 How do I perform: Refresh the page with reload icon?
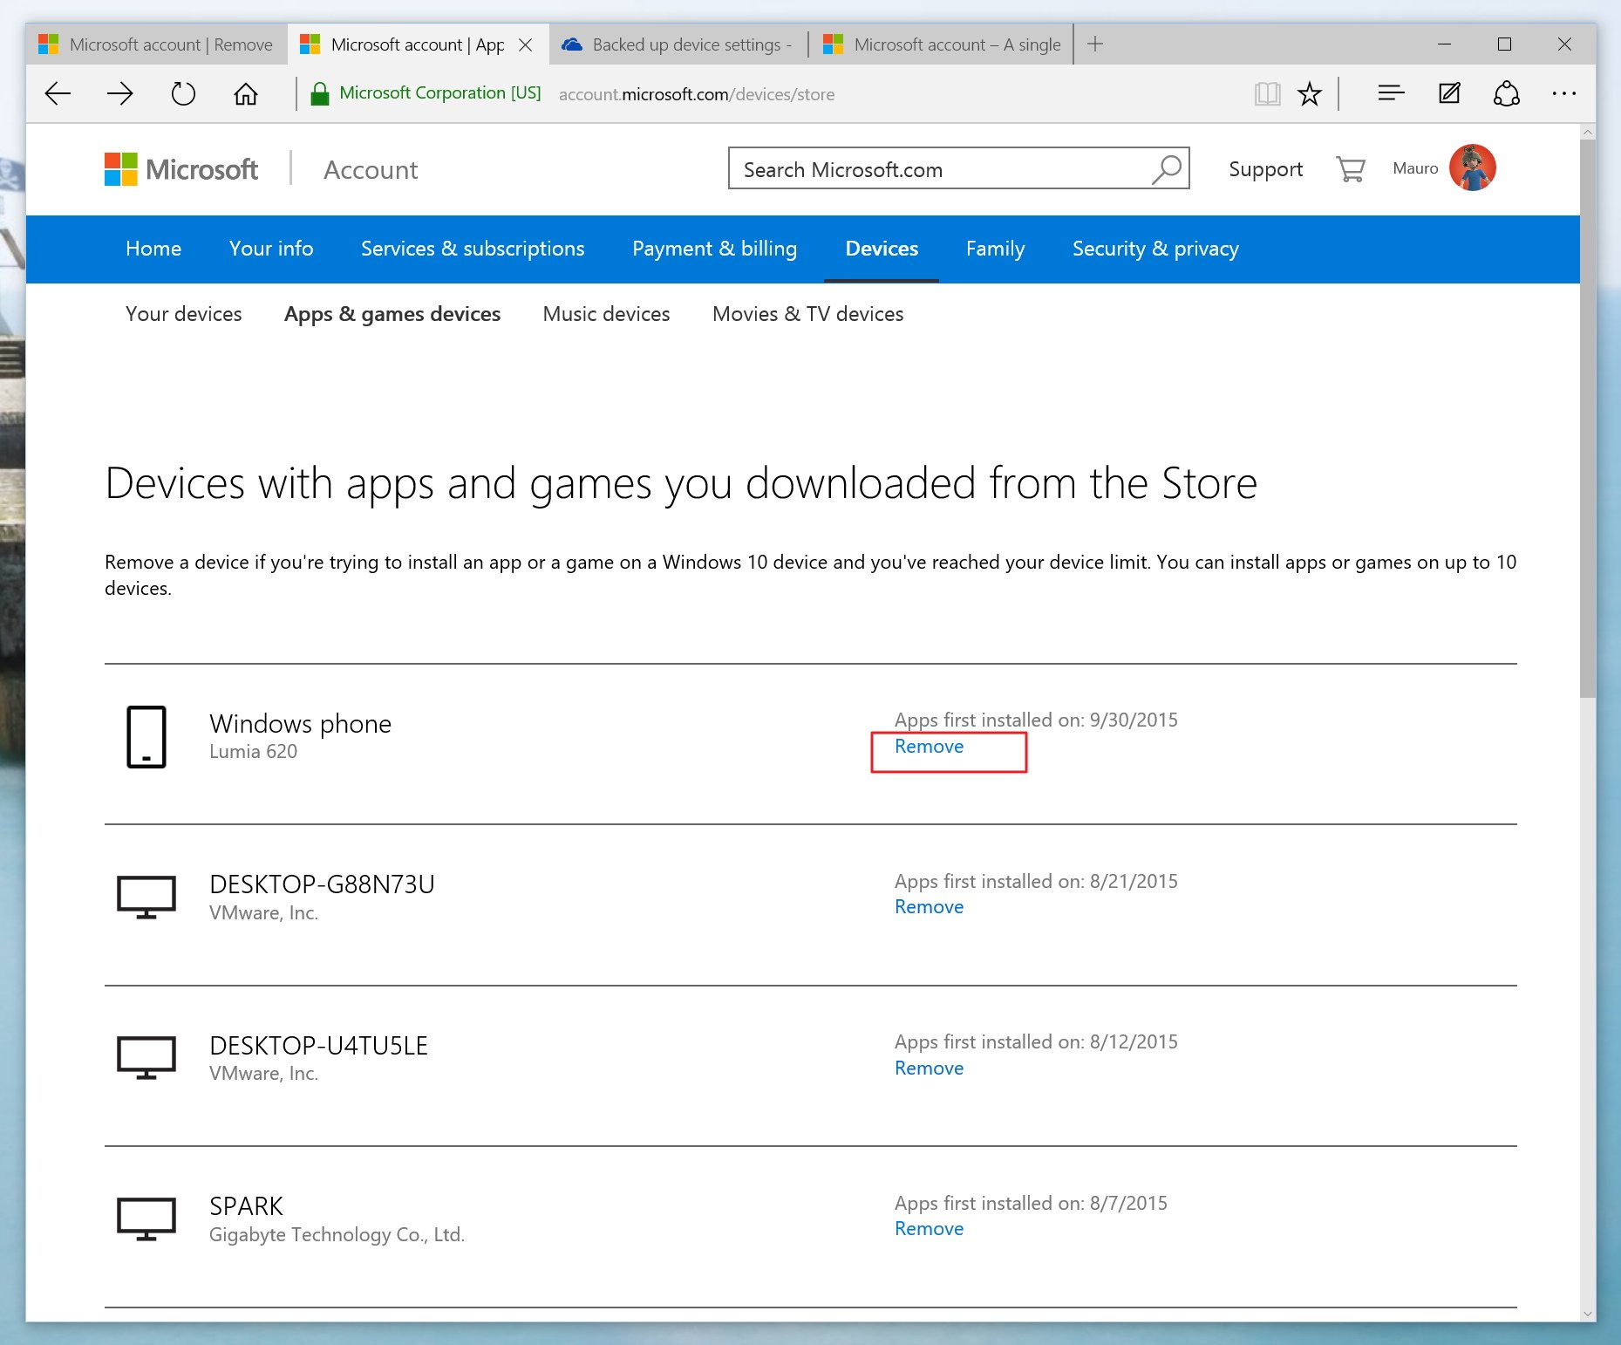pos(183,93)
